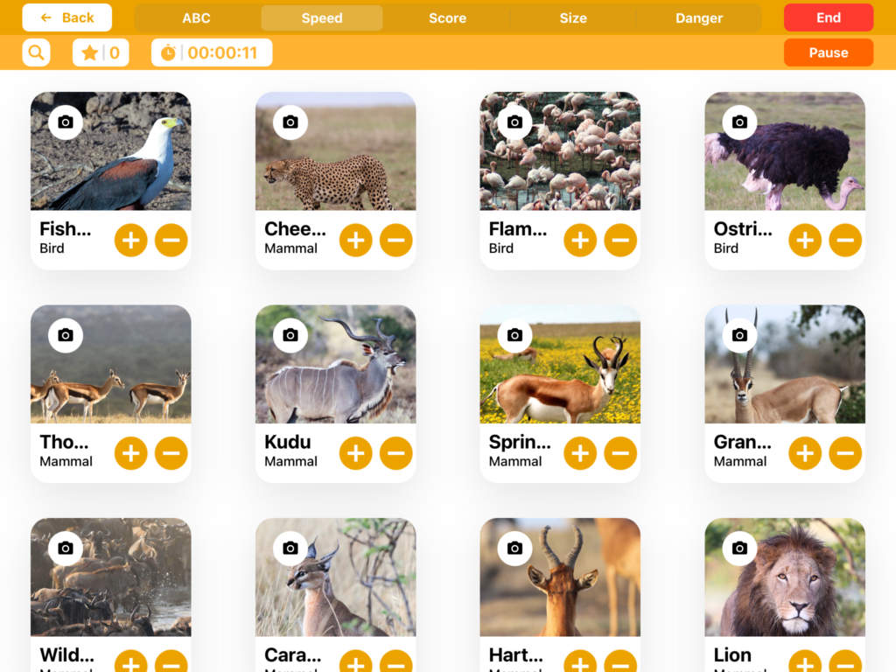The width and height of the screenshot is (896, 672).
Task: Add one to Cheetah sighting
Action: pyautogui.click(x=355, y=240)
